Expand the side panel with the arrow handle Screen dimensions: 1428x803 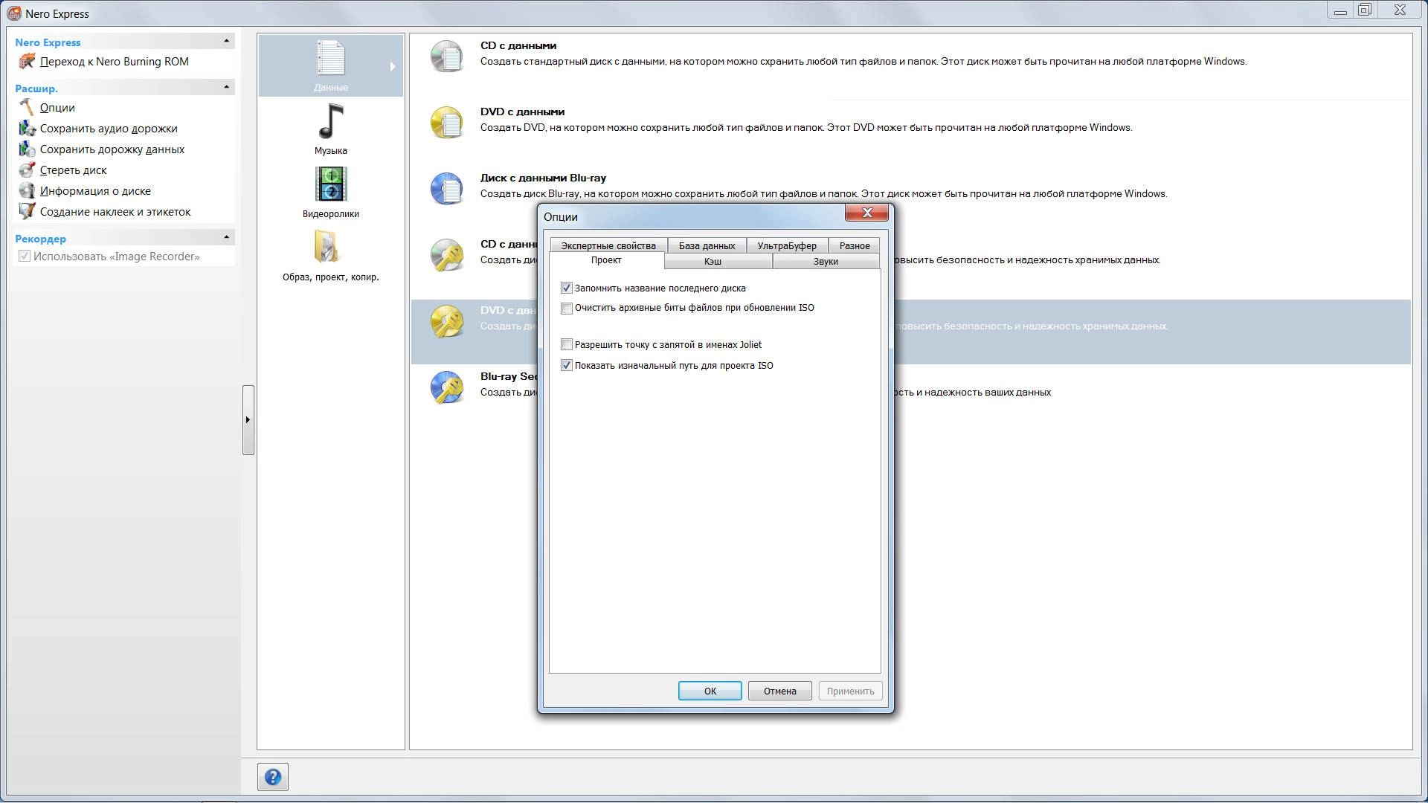click(x=248, y=420)
